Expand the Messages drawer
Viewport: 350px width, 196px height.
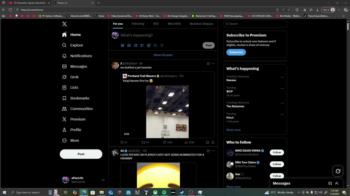click(337, 183)
